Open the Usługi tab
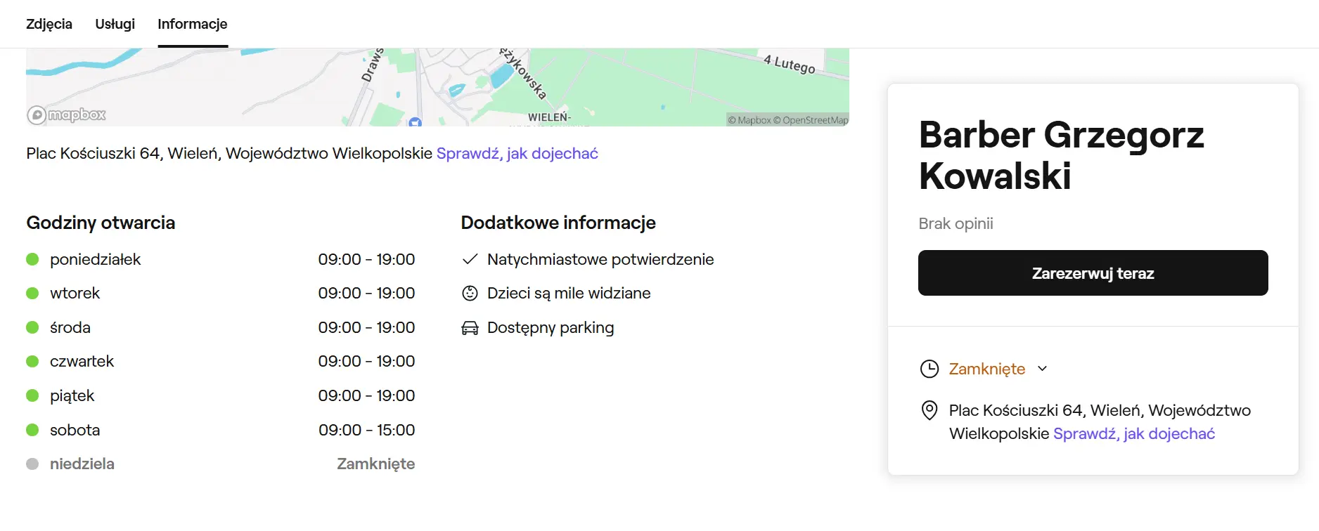 coord(115,24)
